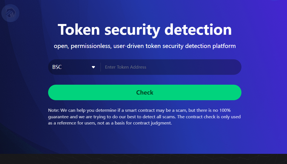
Task: Click the word Note starting the disclaimer
Action: coord(54,110)
